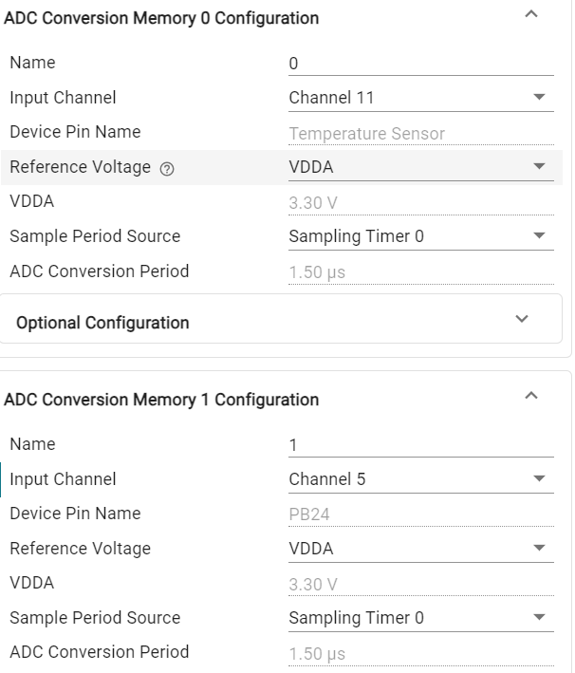Open Memory 1 Sample Period Source dropdown
This screenshot has width=575, height=673.
419,618
